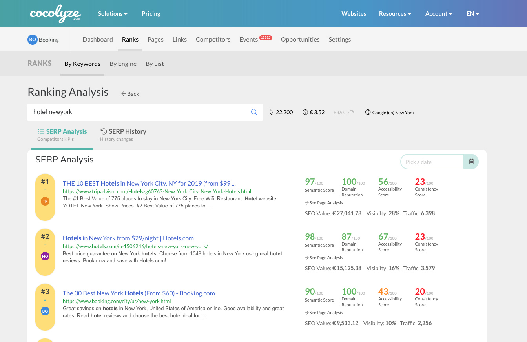Select the Ranks tab
This screenshot has height=342, width=527.
(x=130, y=39)
